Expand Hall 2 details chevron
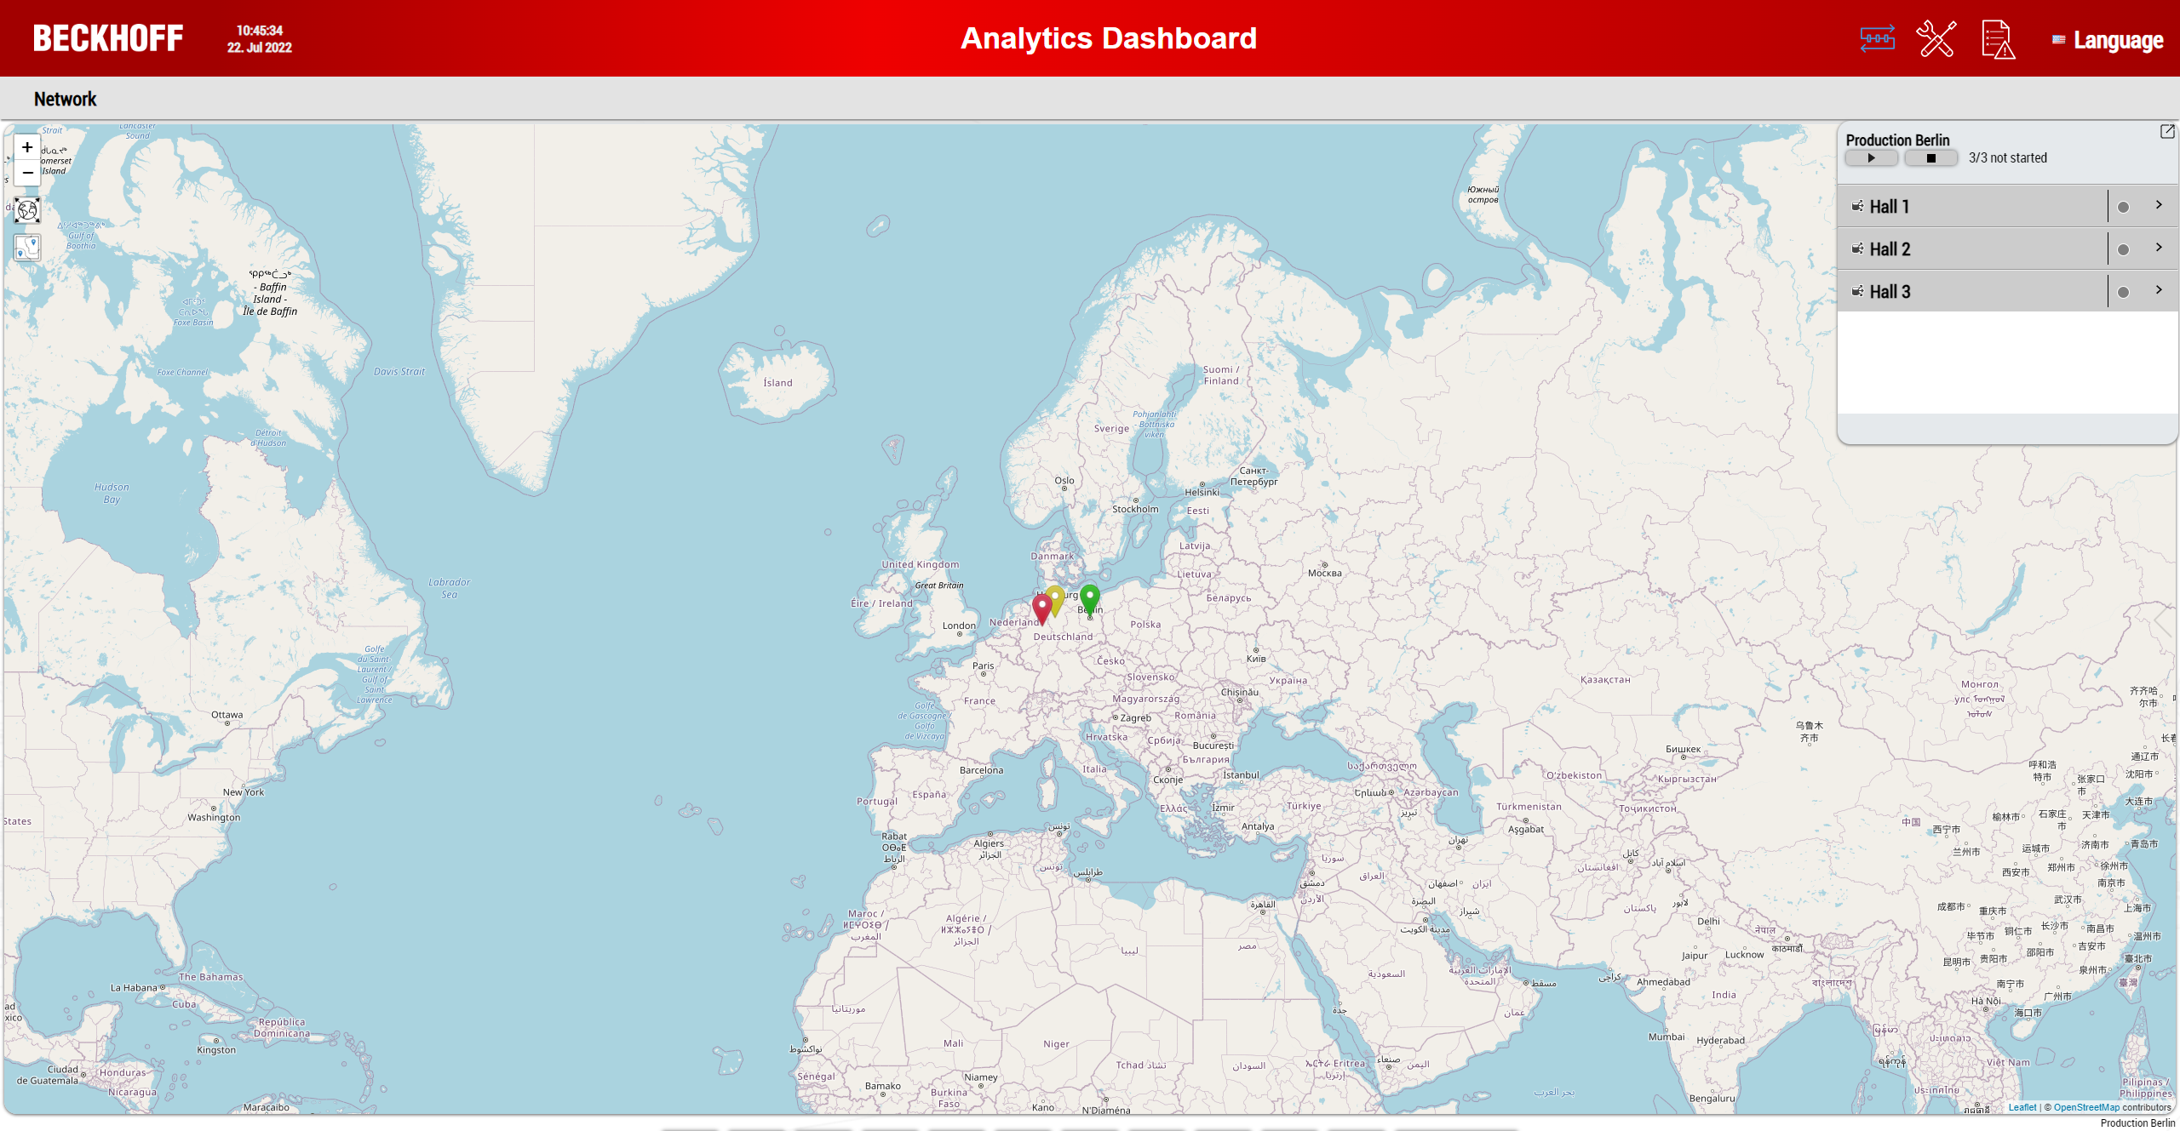The height and width of the screenshot is (1131, 2180). coord(2160,248)
